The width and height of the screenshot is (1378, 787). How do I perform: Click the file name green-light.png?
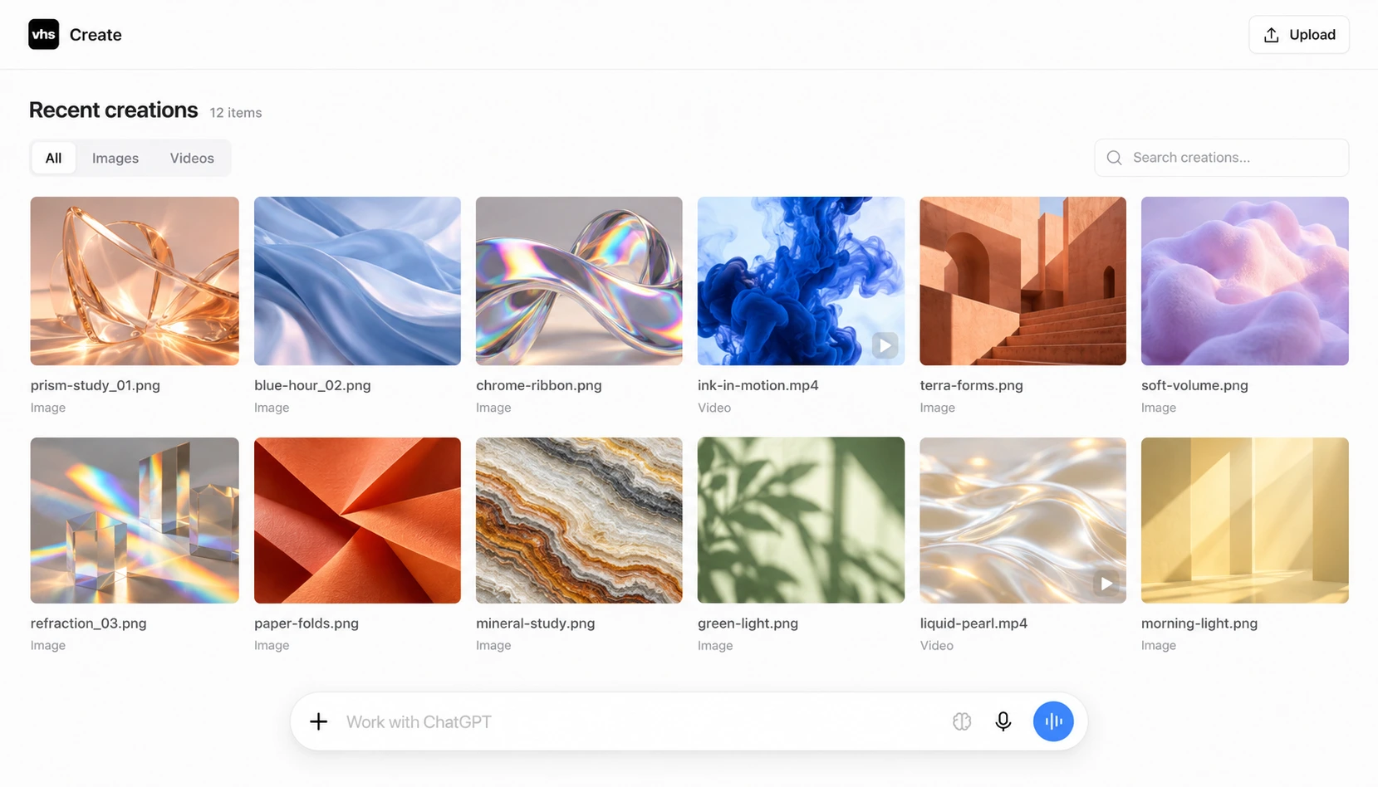[x=748, y=623]
